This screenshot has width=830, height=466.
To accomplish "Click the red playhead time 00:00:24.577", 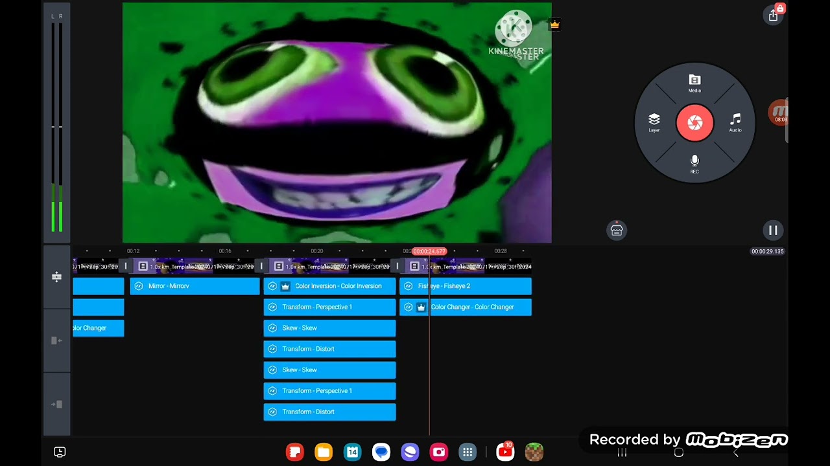I will [x=429, y=251].
